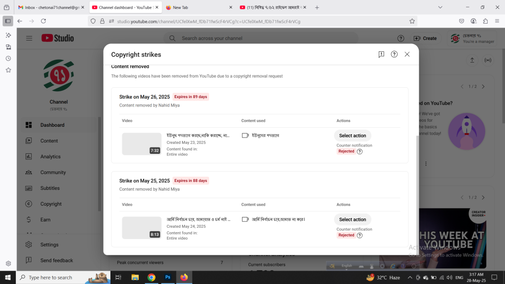Toggle the hamburger navigation menu
This screenshot has width=505, height=284.
[x=29, y=38]
